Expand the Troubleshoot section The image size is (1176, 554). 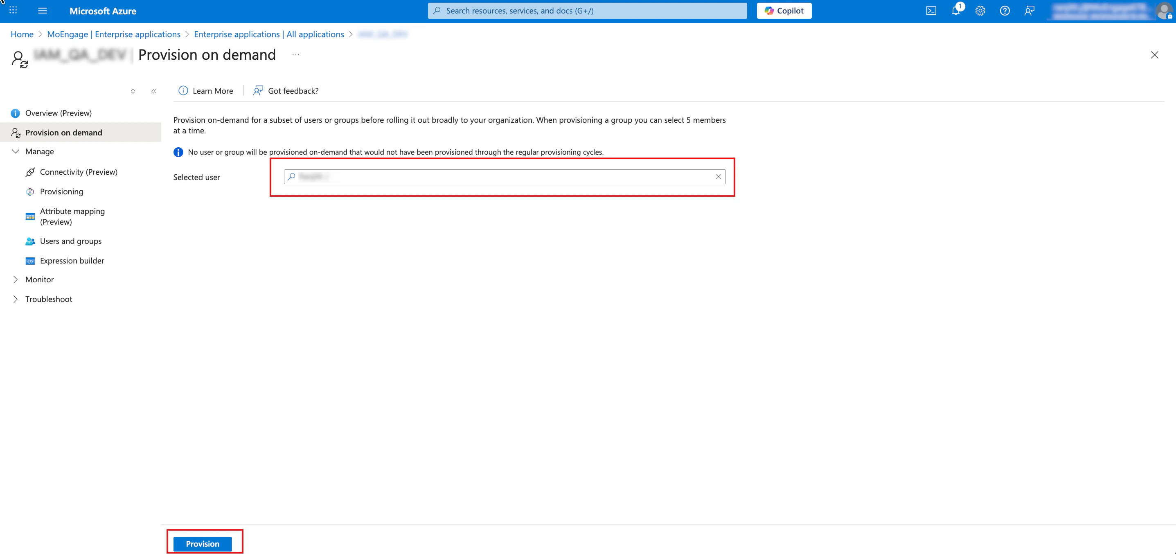(x=16, y=299)
